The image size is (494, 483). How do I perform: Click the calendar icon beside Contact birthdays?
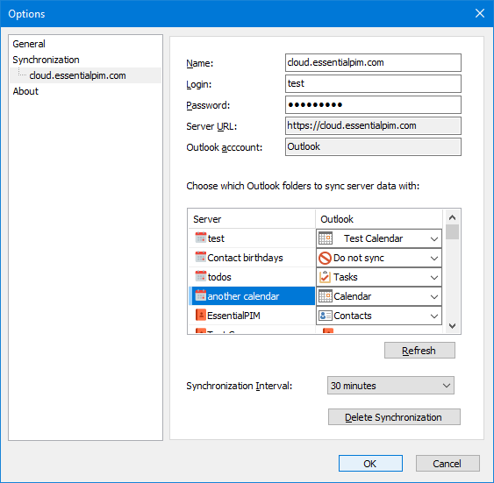(201, 257)
